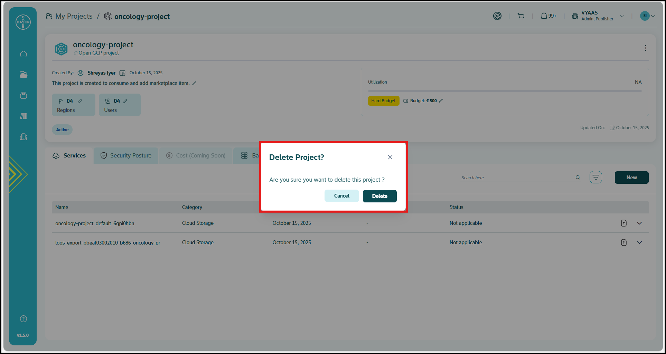Open the GCP project link
This screenshot has width=666, height=354.
coord(99,53)
